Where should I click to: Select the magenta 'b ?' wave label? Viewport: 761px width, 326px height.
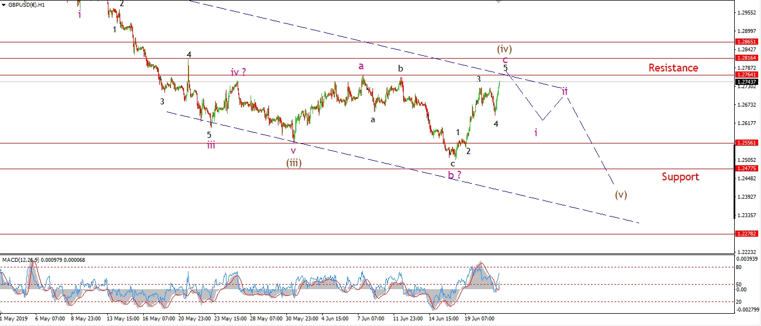(454, 175)
